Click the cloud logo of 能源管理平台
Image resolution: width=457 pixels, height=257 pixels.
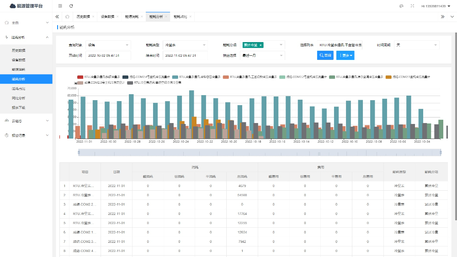tap(12, 6)
